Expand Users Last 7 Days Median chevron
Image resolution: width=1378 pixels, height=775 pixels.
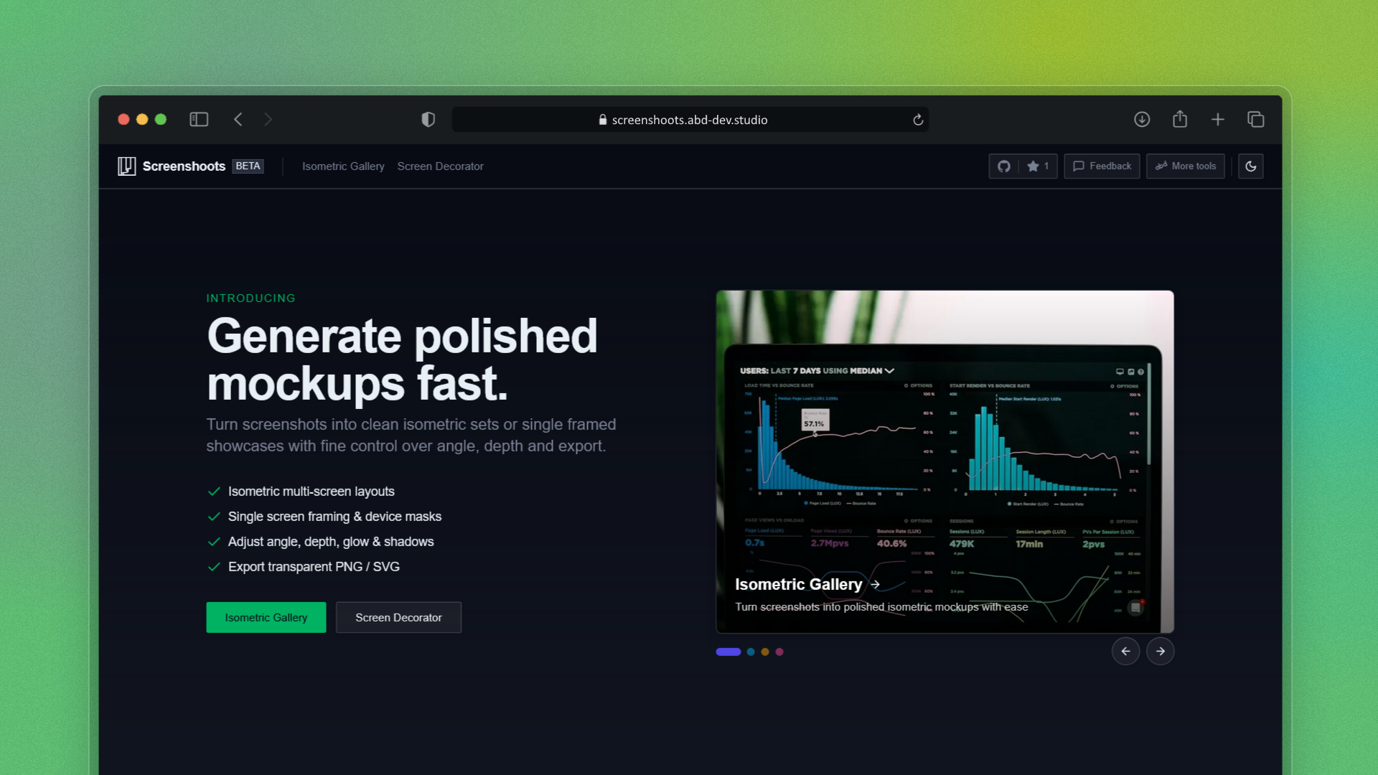[889, 371]
